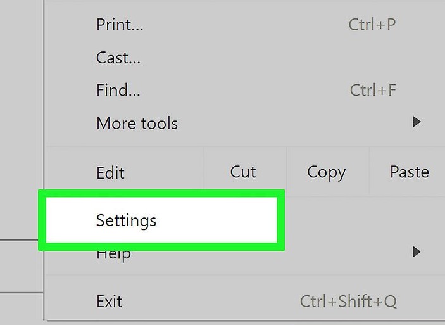Hit the Paste button in Edit row
This screenshot has height=325, width=445.
click(x=410, y=172)
